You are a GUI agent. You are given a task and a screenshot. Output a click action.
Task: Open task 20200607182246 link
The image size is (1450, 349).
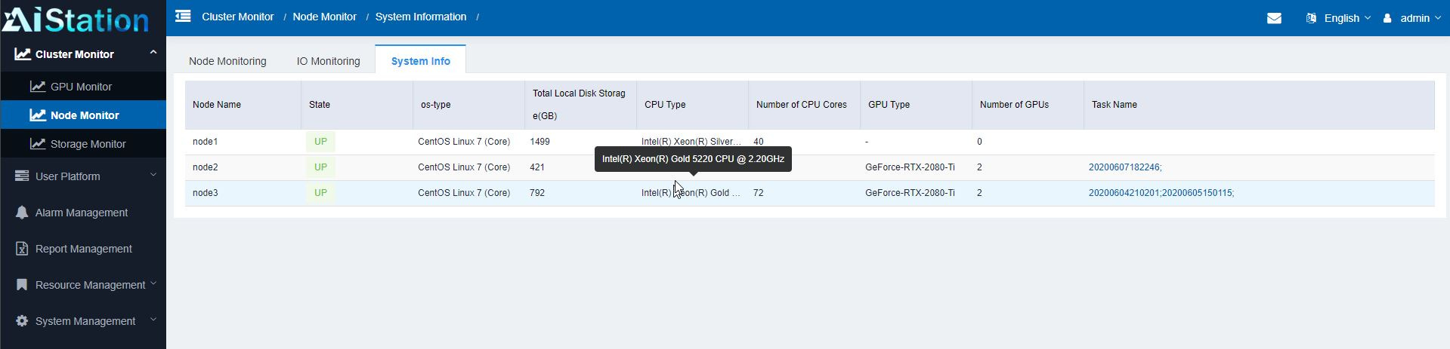point(1125,167)
